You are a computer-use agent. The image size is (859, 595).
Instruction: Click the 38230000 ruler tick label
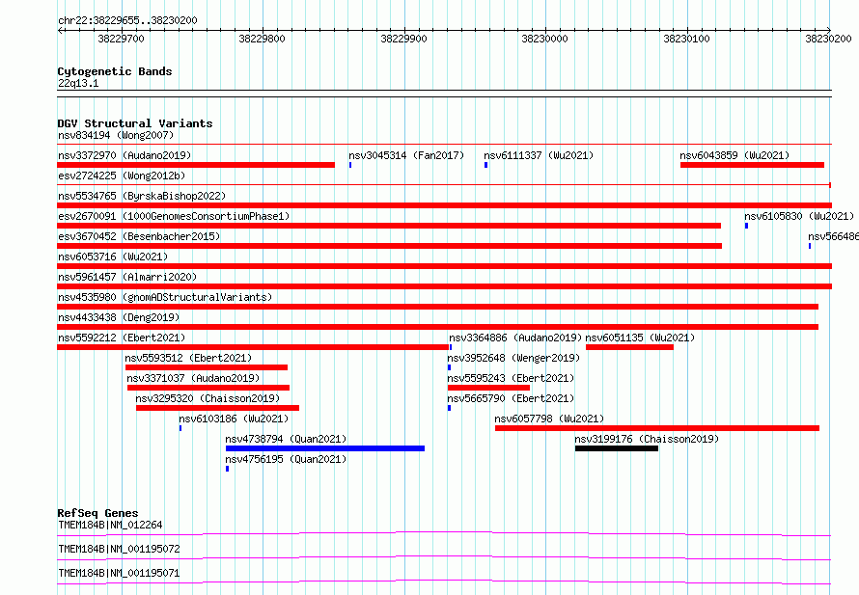click(x=544, y=39)
